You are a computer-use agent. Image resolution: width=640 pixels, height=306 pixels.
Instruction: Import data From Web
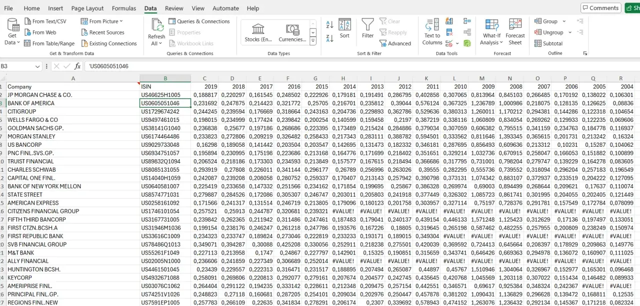[39, 32]
